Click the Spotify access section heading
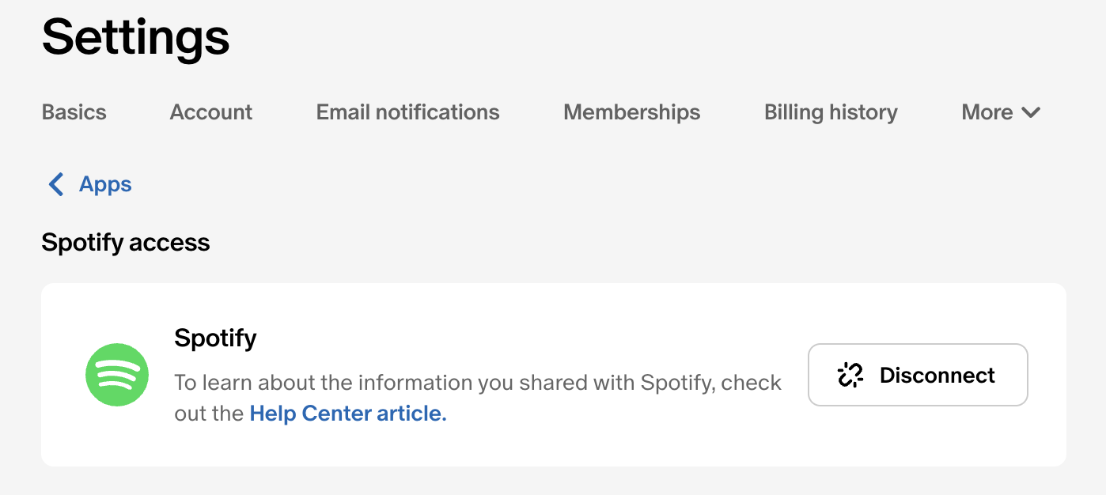The width and height of the screenshot is (1106, 495). click(126, 242)
